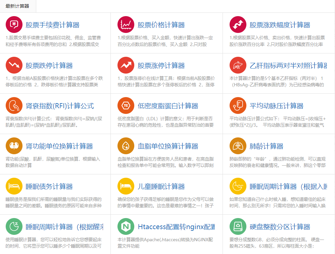Click the TC hexagon icon for 低密度脂蛋白
Viewport: 335px width, 254px height.
pos(126,105)
